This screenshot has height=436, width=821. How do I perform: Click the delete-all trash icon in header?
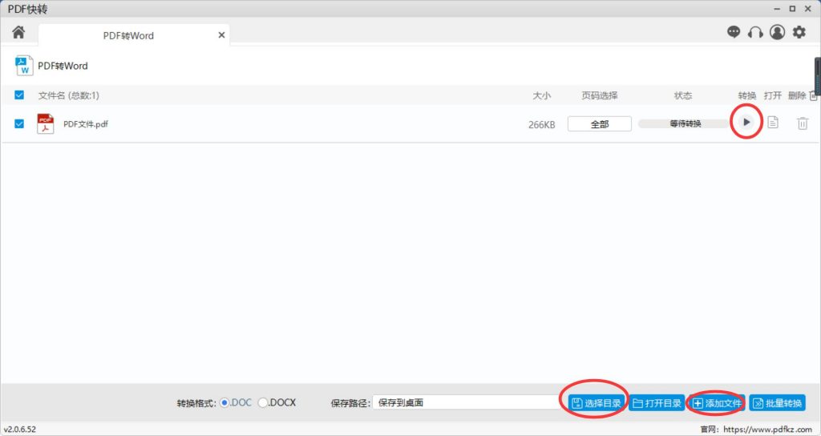(x=813, y=95)
